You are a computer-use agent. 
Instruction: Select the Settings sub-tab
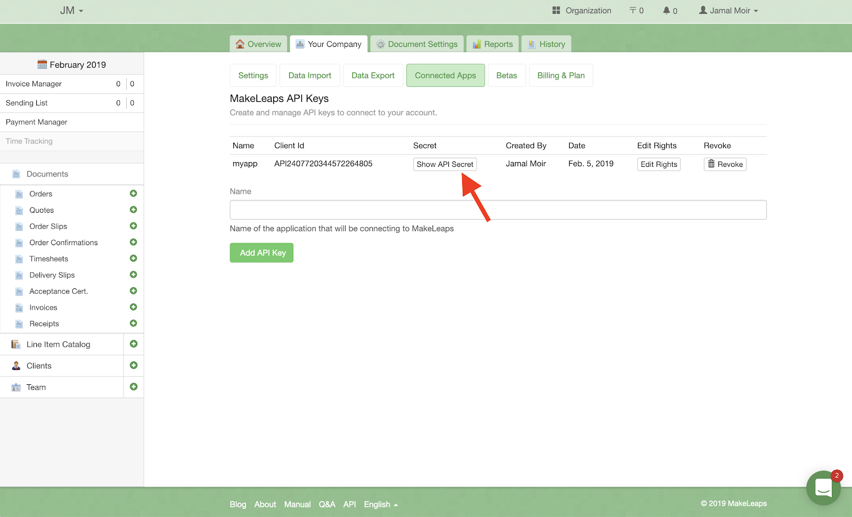point(253,75)
